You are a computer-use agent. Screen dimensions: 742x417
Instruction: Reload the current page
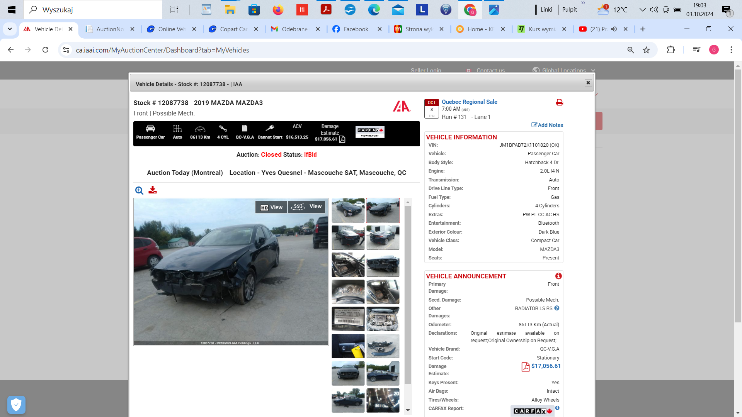[x=45, y=50]
